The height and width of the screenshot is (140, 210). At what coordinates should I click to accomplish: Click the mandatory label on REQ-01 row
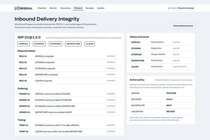point(111,56)
